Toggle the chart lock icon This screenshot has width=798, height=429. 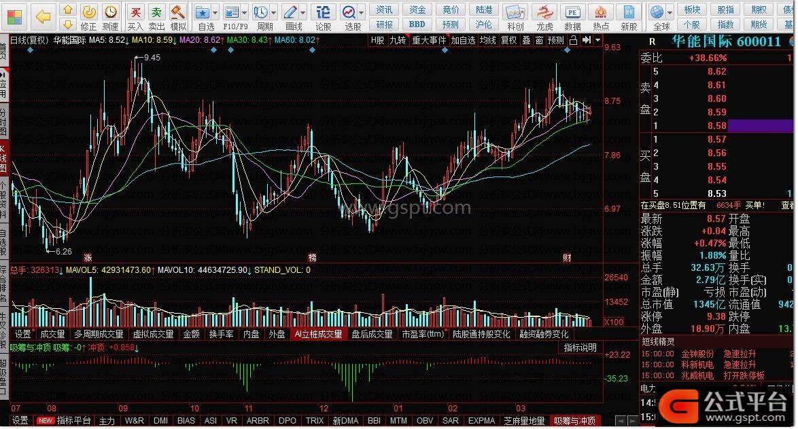pyautogui.click(x=573, y=40)
